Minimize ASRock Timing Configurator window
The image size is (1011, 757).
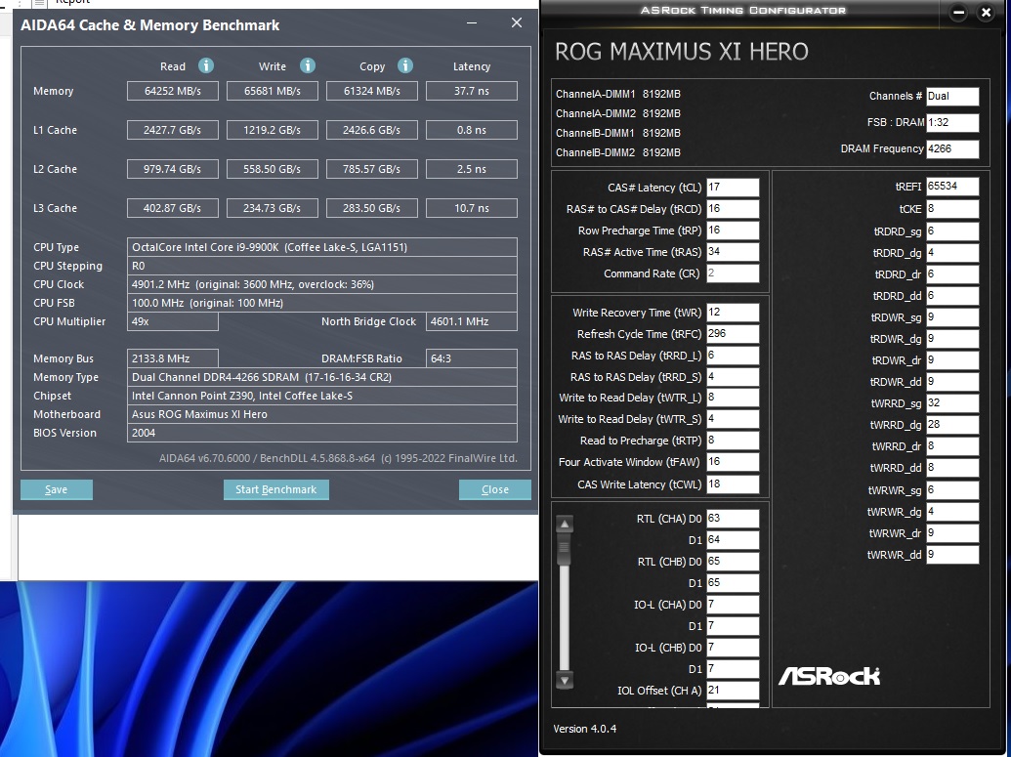958,13
